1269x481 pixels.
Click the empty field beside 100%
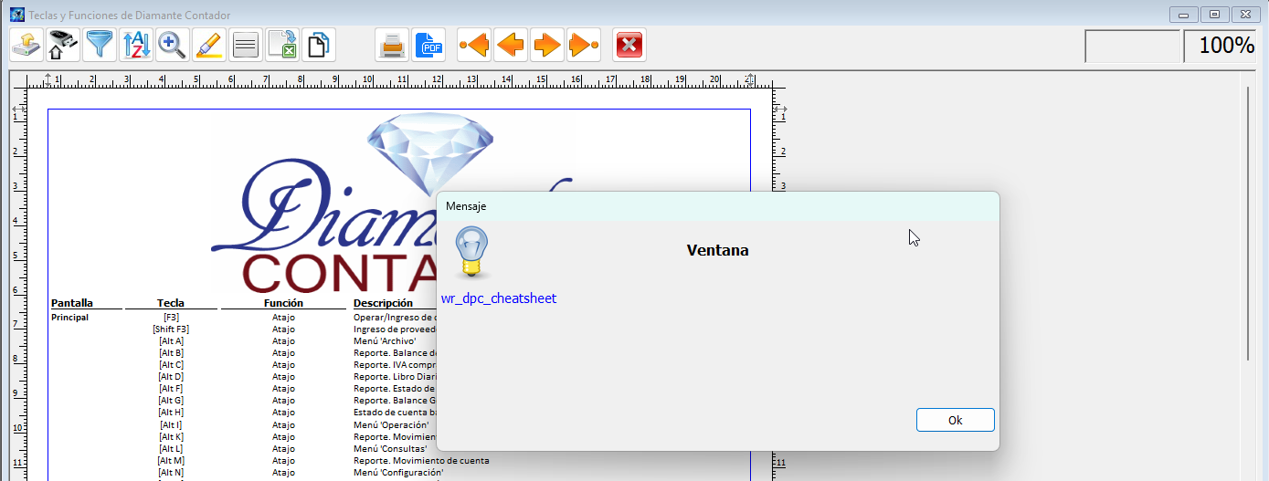(1133, 46)
